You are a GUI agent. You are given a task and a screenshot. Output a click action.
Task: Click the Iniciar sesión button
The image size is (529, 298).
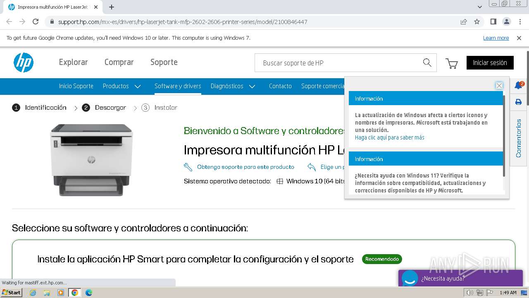490,62
